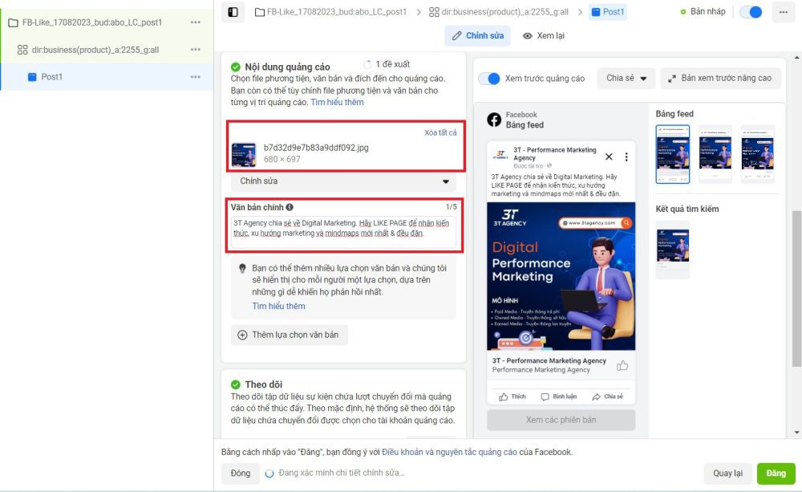802x492 pixels.
Task: Click Chia sẻ under the ad preview
Action: pos(608,396)
